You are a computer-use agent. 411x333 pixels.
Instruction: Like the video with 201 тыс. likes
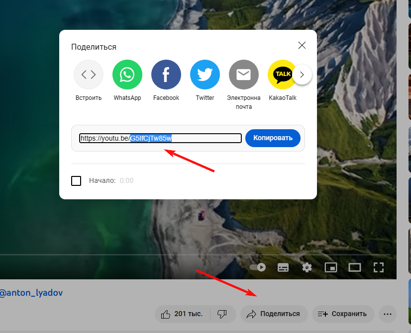182,314
